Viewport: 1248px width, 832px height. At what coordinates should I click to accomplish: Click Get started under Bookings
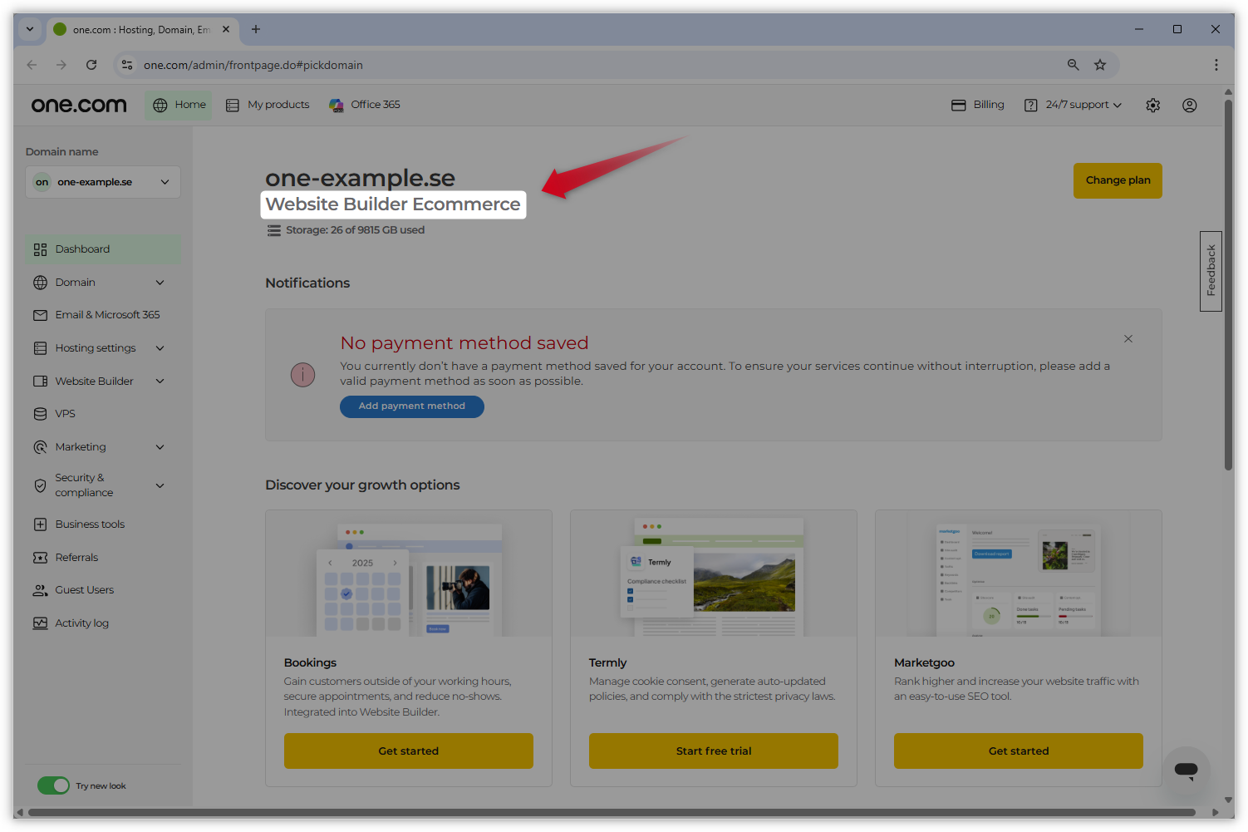click(408, 751)
